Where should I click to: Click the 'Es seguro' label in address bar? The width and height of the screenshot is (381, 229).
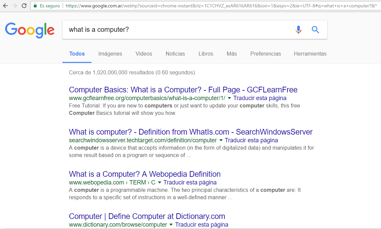pos(50,6)
